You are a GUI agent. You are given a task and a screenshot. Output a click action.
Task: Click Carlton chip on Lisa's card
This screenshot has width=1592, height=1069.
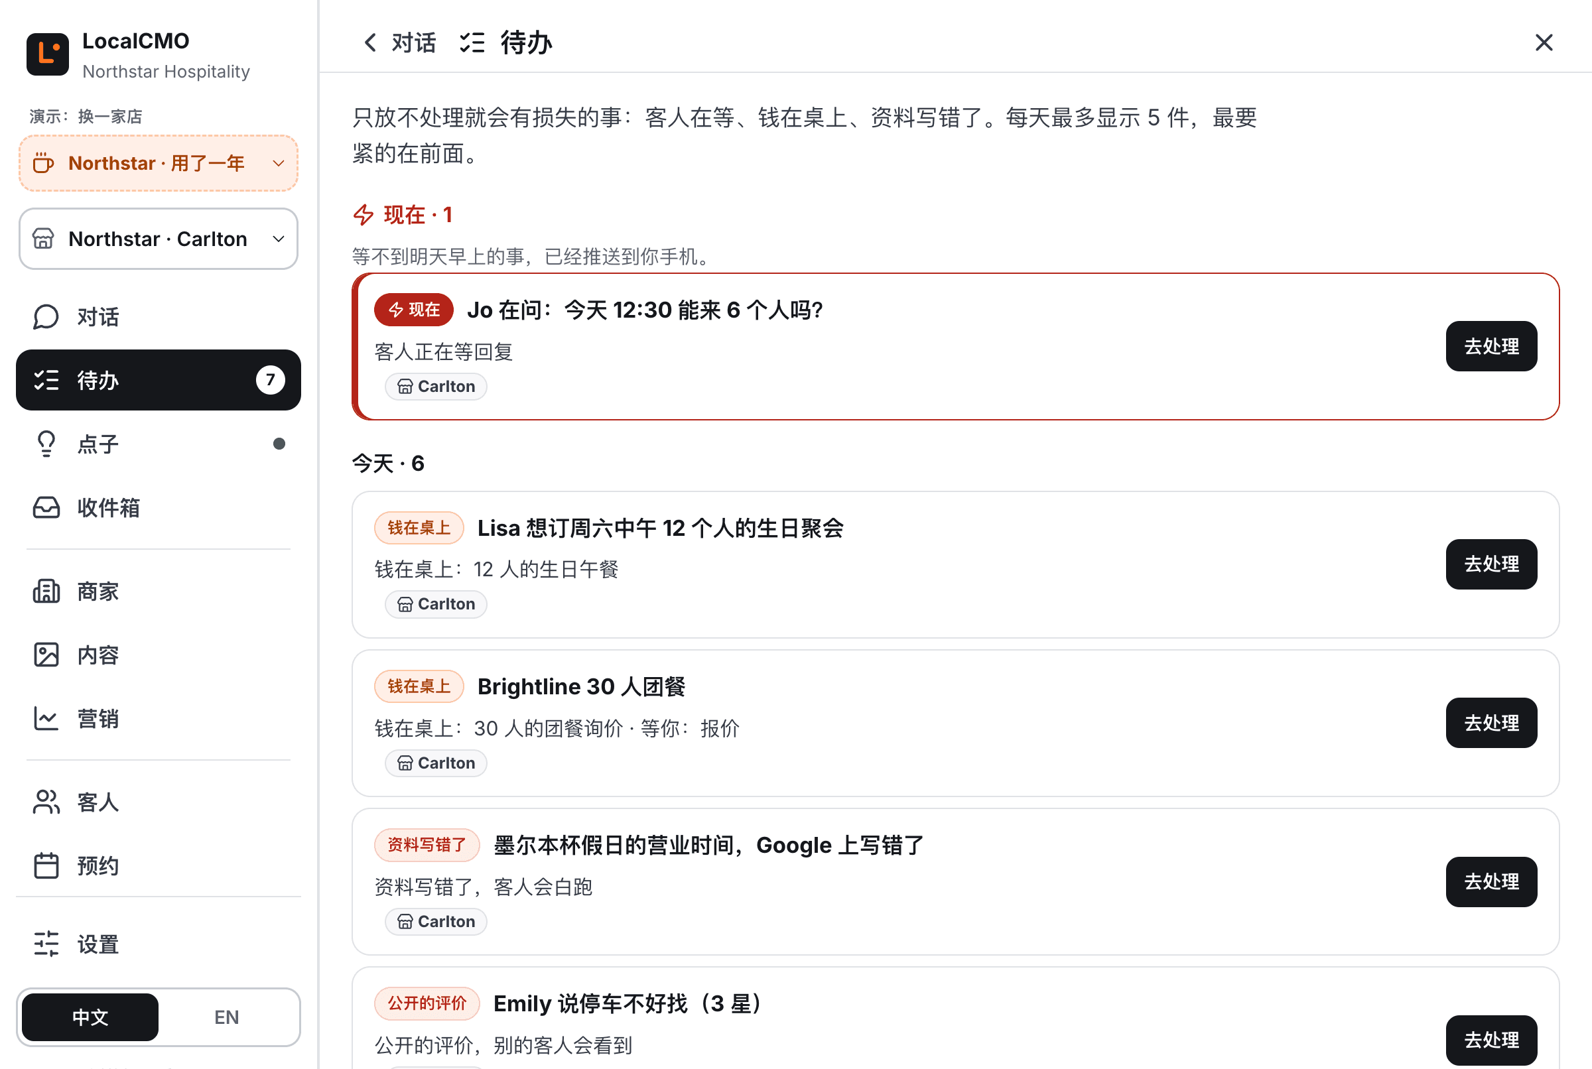click(436, 605)
